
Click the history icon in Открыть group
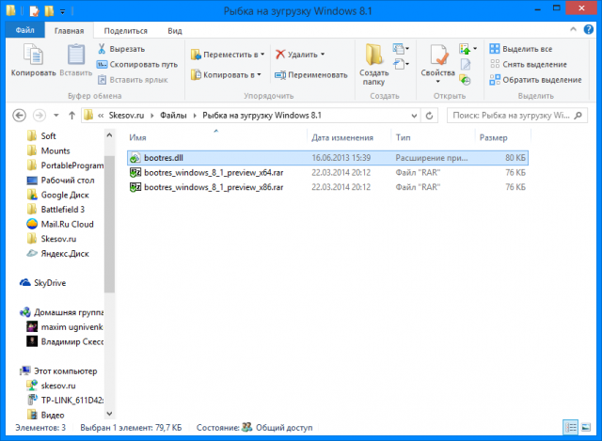coord(465,80)
